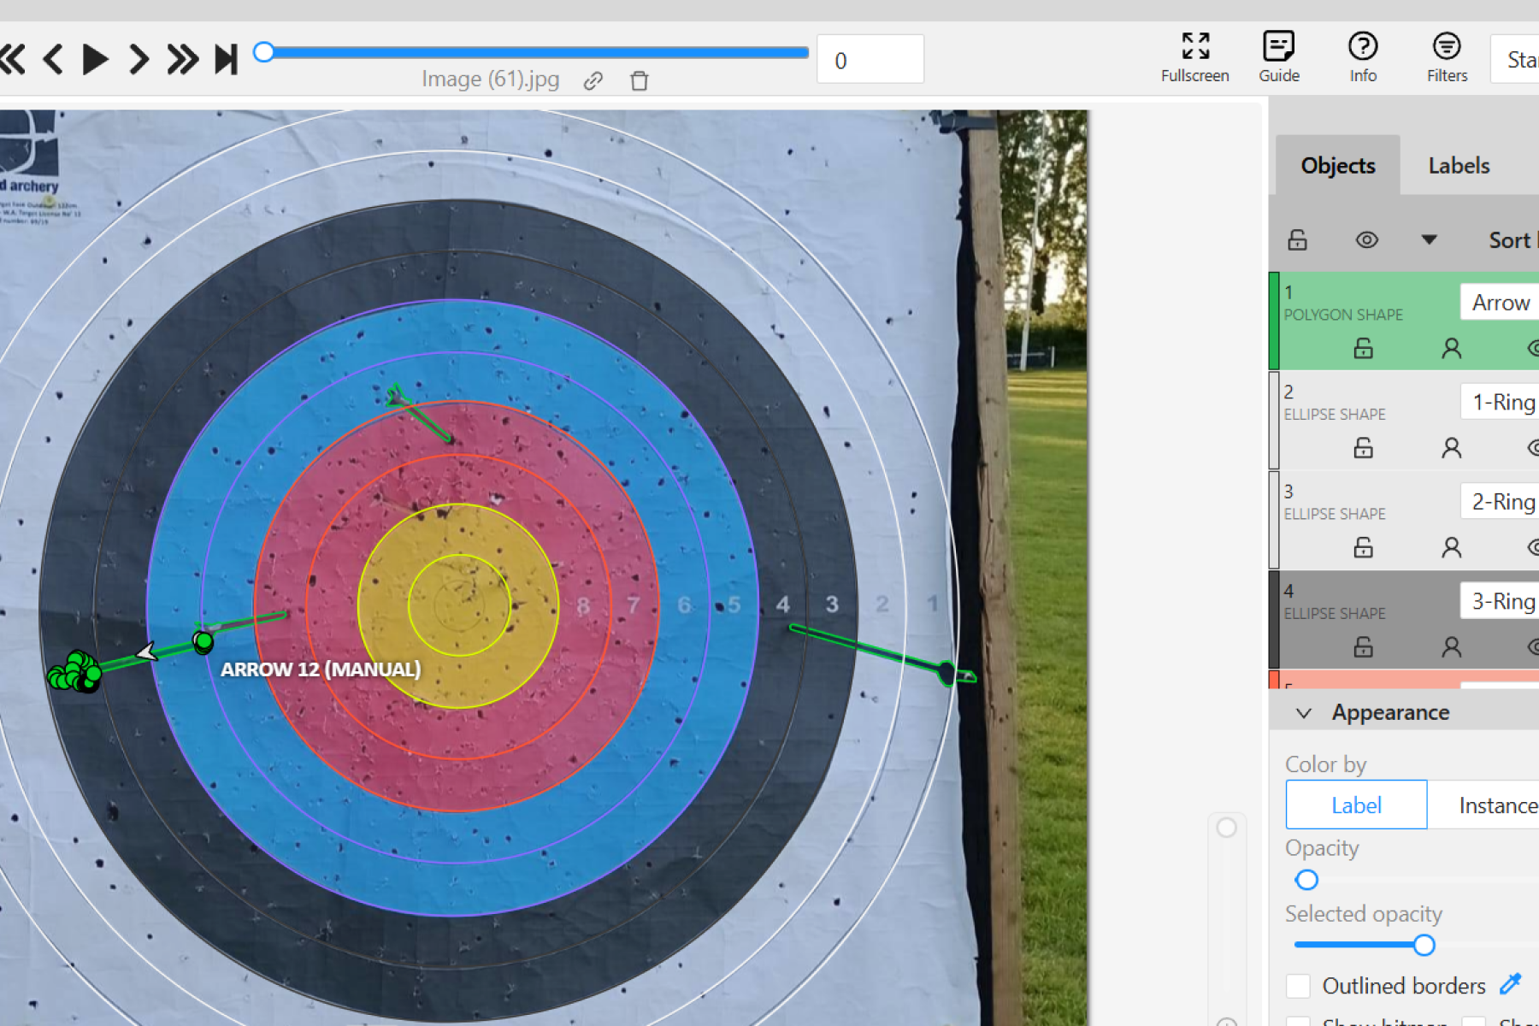Enter Fullscreen mode
The width and height of the screenshot is (1539, 1026).
[x=1194, y=57]
